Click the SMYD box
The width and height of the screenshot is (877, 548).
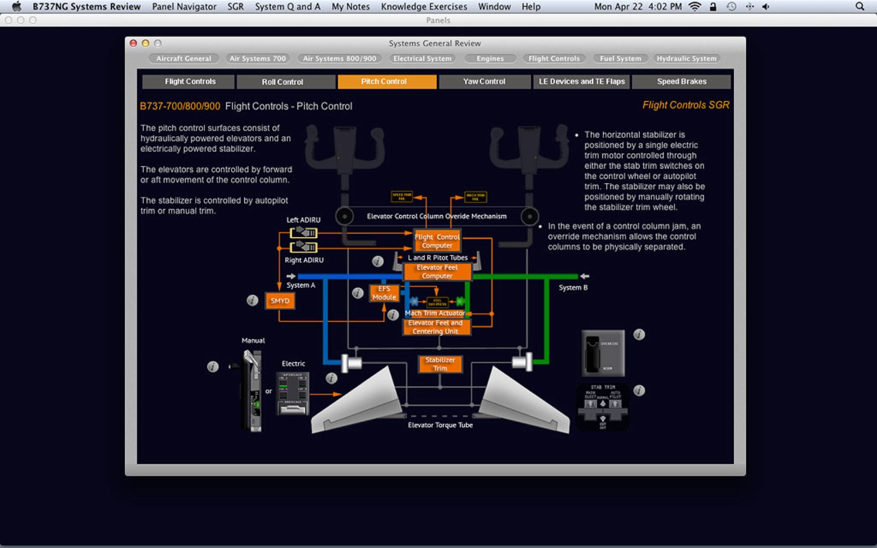click(280, 301)
